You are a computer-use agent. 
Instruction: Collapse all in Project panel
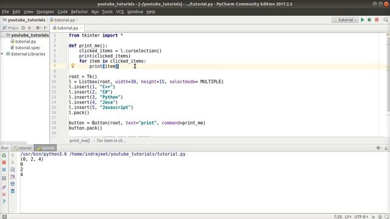(x=30, y=28)
